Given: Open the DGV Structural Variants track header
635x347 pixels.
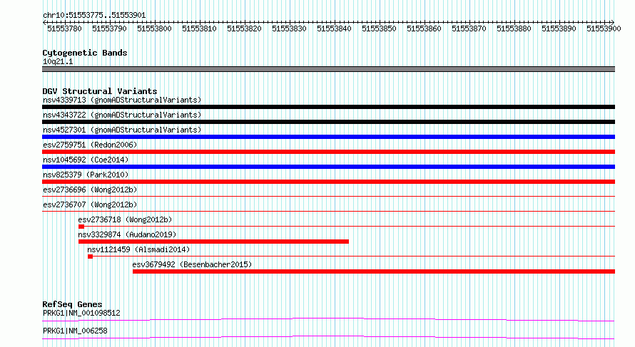Looking at the screenshot, I should [x=100, y=91].
